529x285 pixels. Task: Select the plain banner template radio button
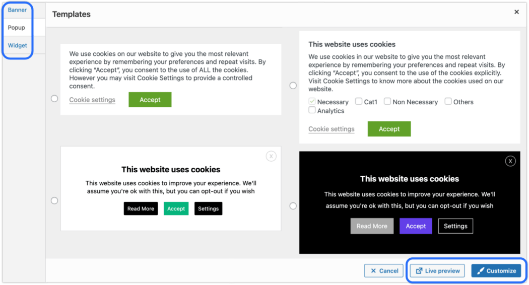click(x=54, y=99)
